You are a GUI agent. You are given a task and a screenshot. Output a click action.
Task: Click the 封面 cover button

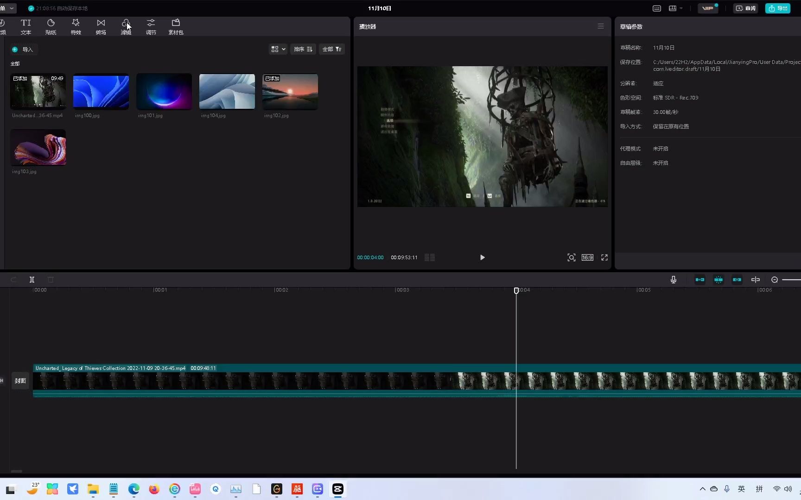tap(20, 381)
